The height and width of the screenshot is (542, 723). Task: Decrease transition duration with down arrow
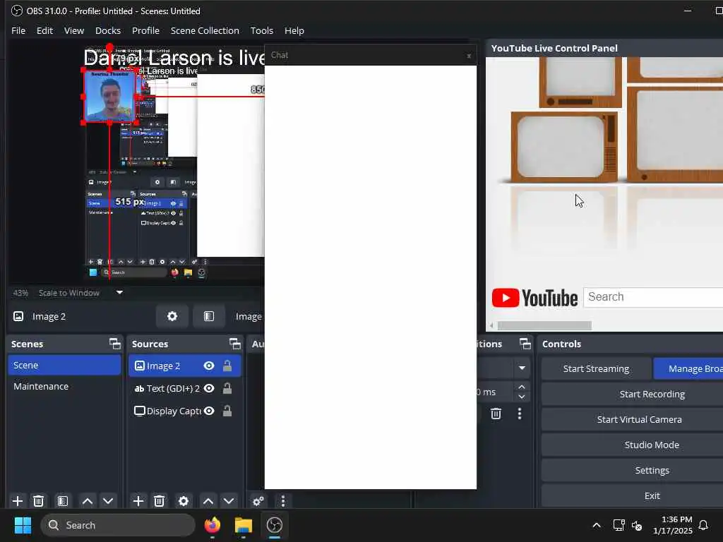(x=522, y=397)
